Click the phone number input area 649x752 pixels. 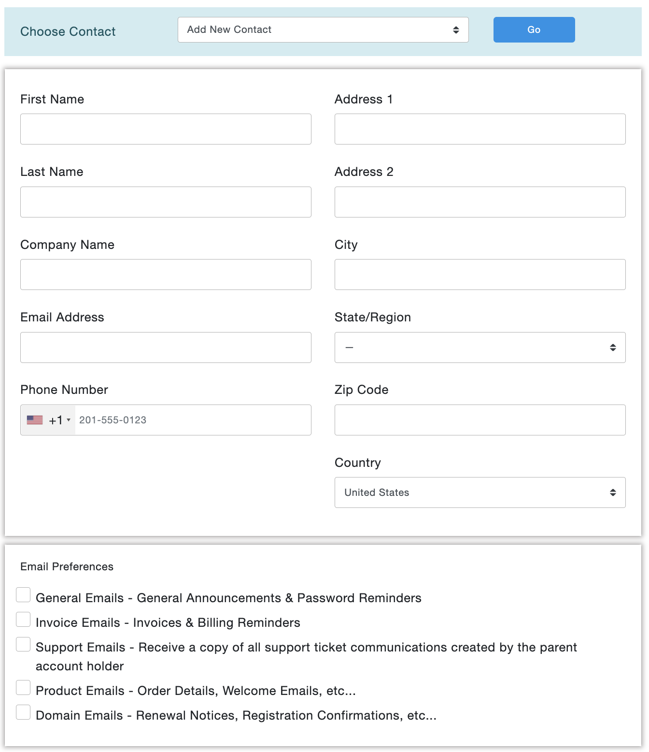click(x=193, y=420)
